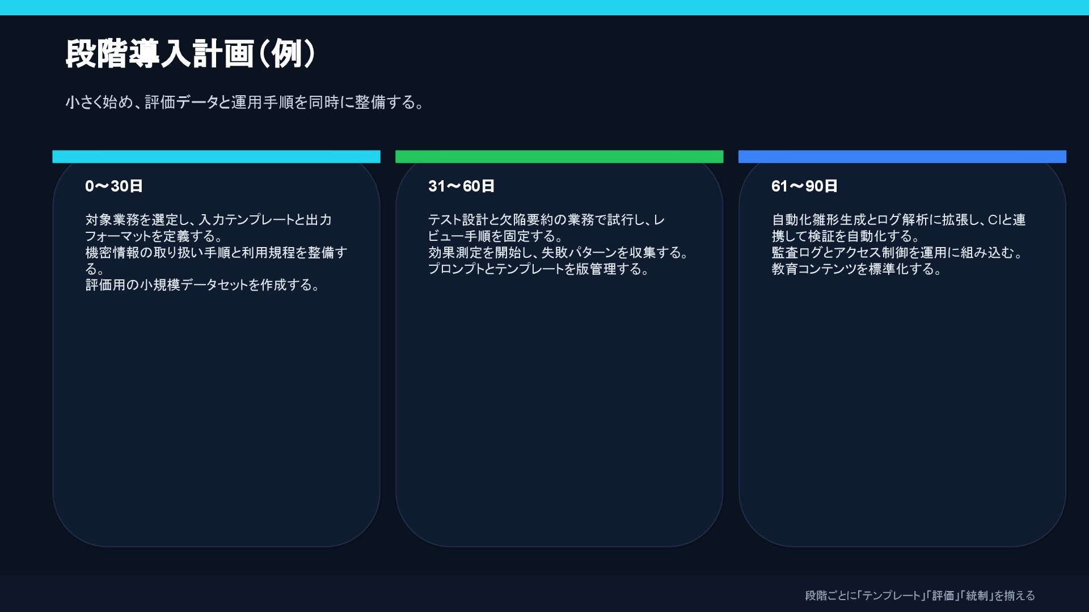This screenshot has width=1089, height=612.
Task: Click text 対象業務を選定し in first card
Action: pos(142,220)
